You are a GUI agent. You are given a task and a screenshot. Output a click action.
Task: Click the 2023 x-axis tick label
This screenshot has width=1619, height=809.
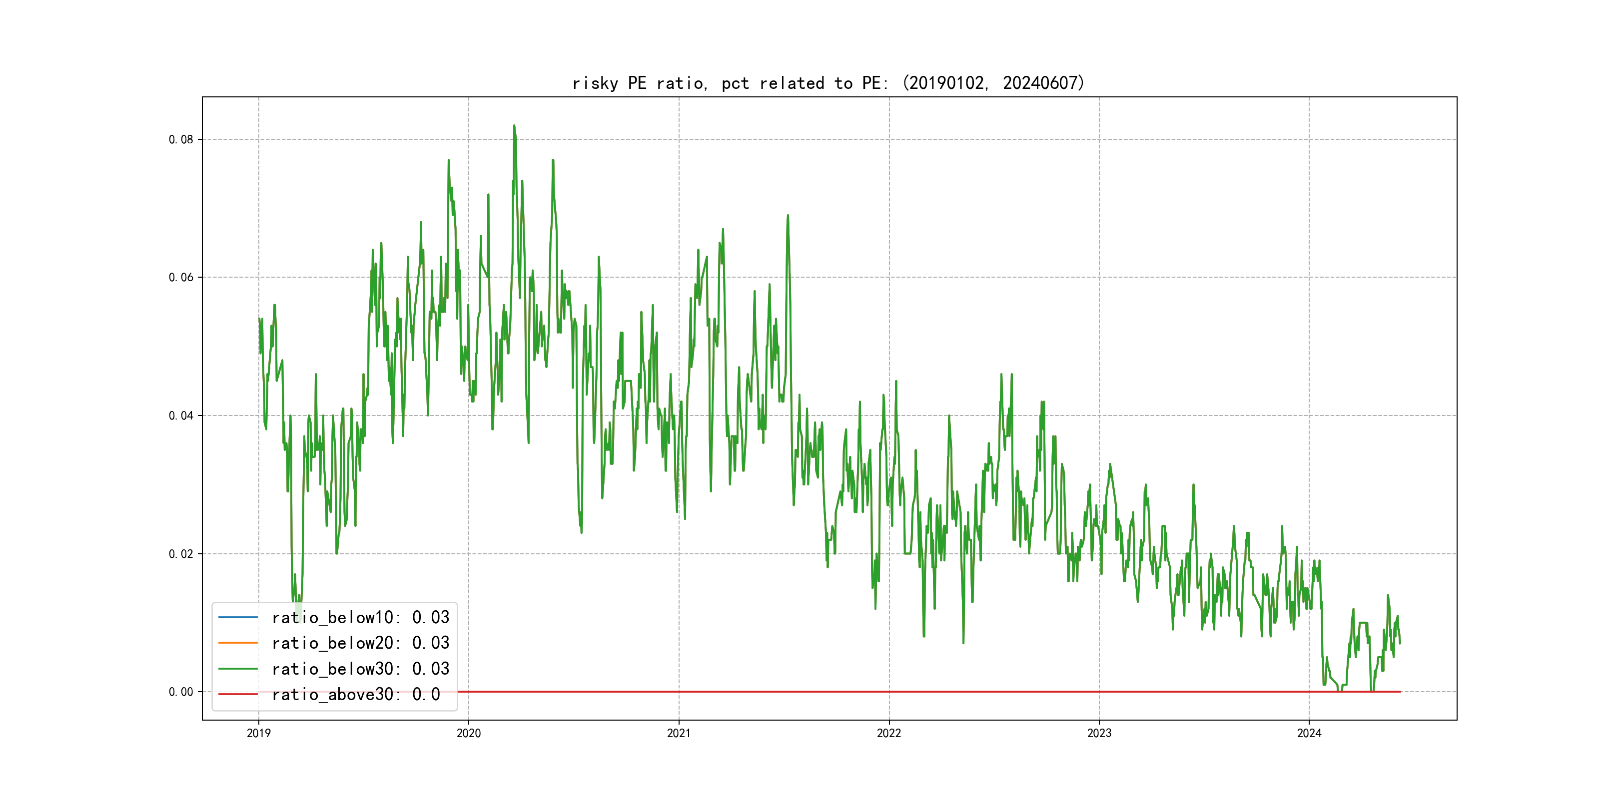click(1099, 733)
